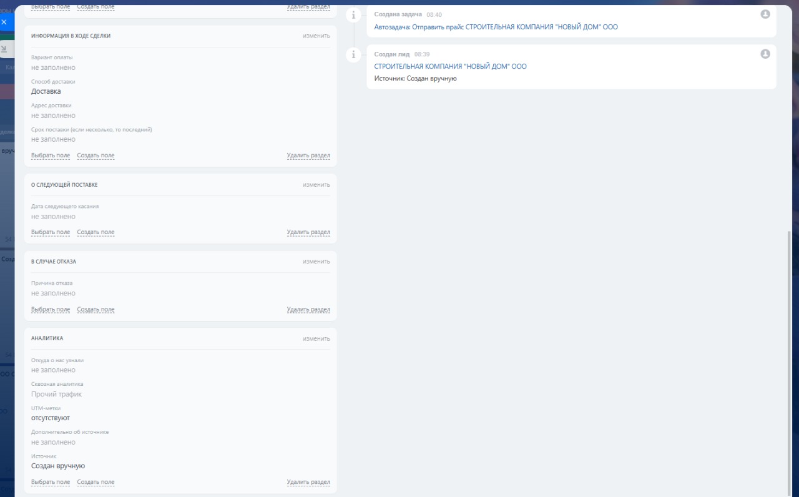Open the Автозадача: Отправить прайс task link

[496, 27]
